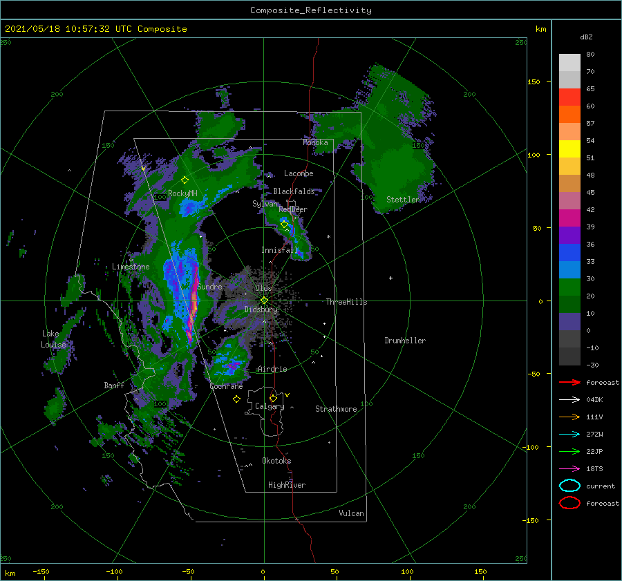Click the white plus marker above Drumheller
Viewport: 622px width, 581px height.
point(390,278)
